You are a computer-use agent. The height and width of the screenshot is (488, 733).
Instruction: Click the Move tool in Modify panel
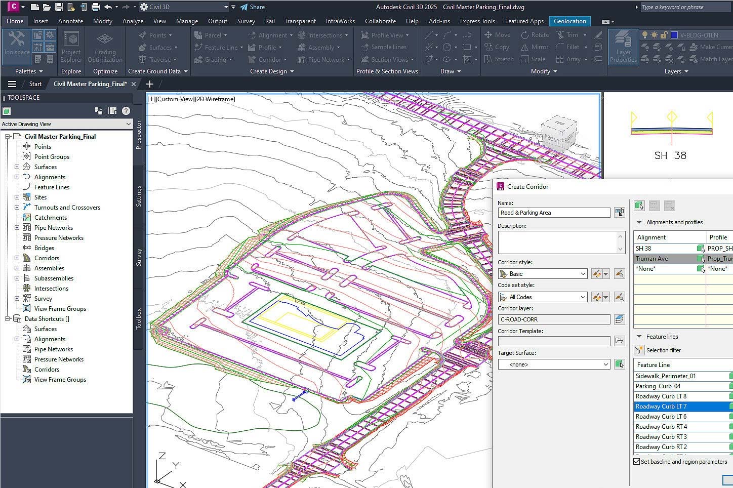pyautogui.click(x=497, y=35)
